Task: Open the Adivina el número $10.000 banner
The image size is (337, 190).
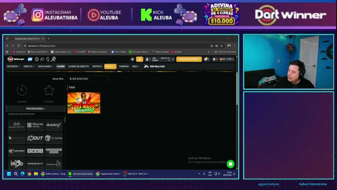Action: pos(222,14)
